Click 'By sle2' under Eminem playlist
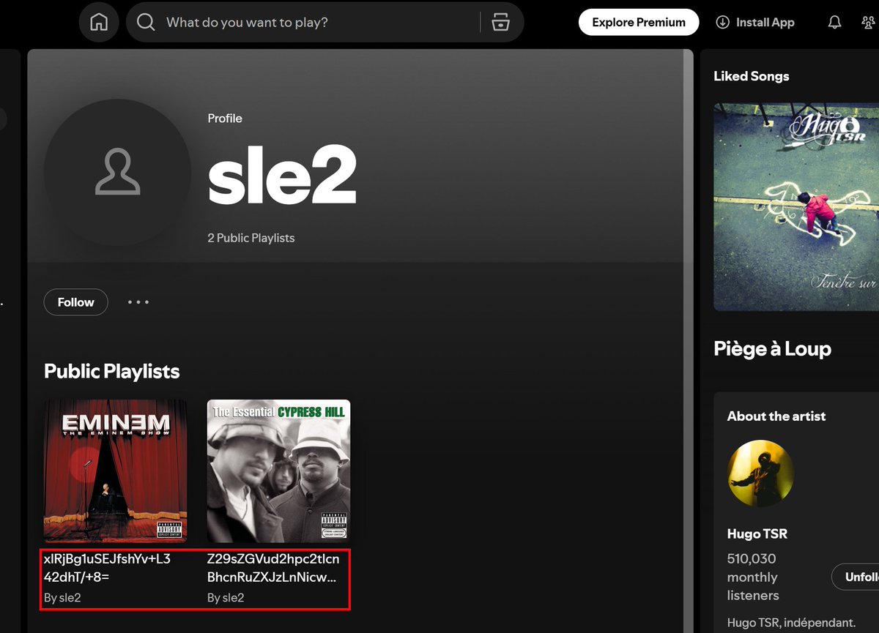This screenshot has height=633, width=879. [62, 598]
